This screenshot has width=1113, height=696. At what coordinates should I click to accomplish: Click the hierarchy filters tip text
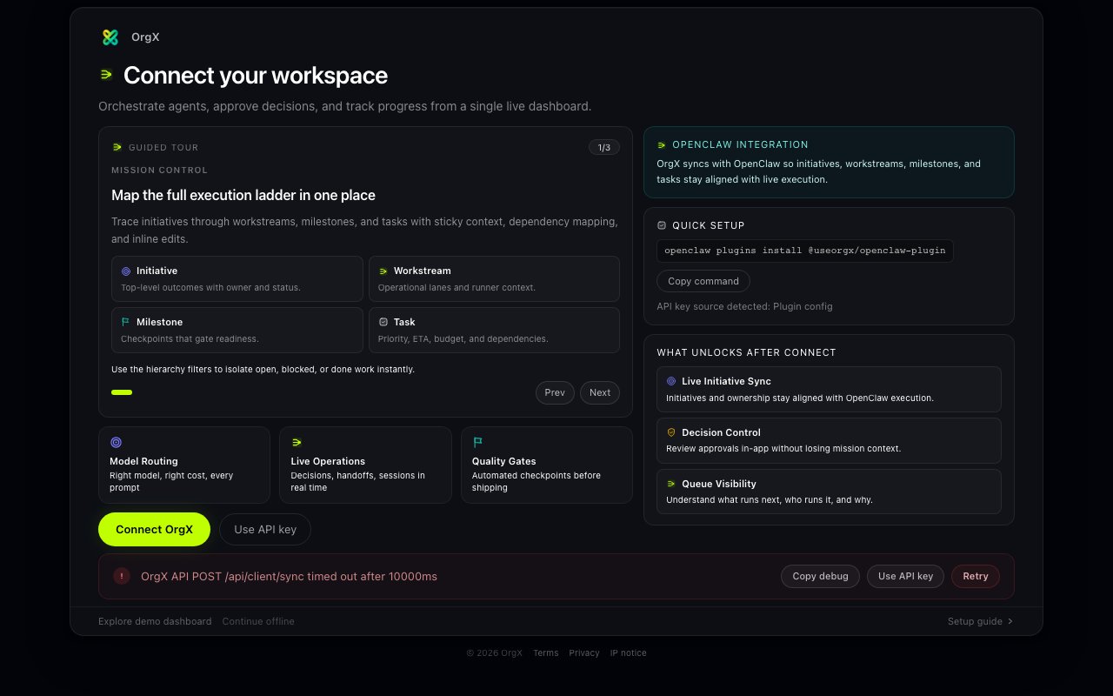click(263, 369)
